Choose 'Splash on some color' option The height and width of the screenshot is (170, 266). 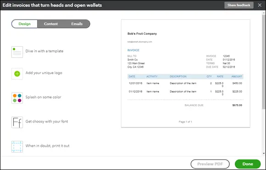[x=43, y=97]
